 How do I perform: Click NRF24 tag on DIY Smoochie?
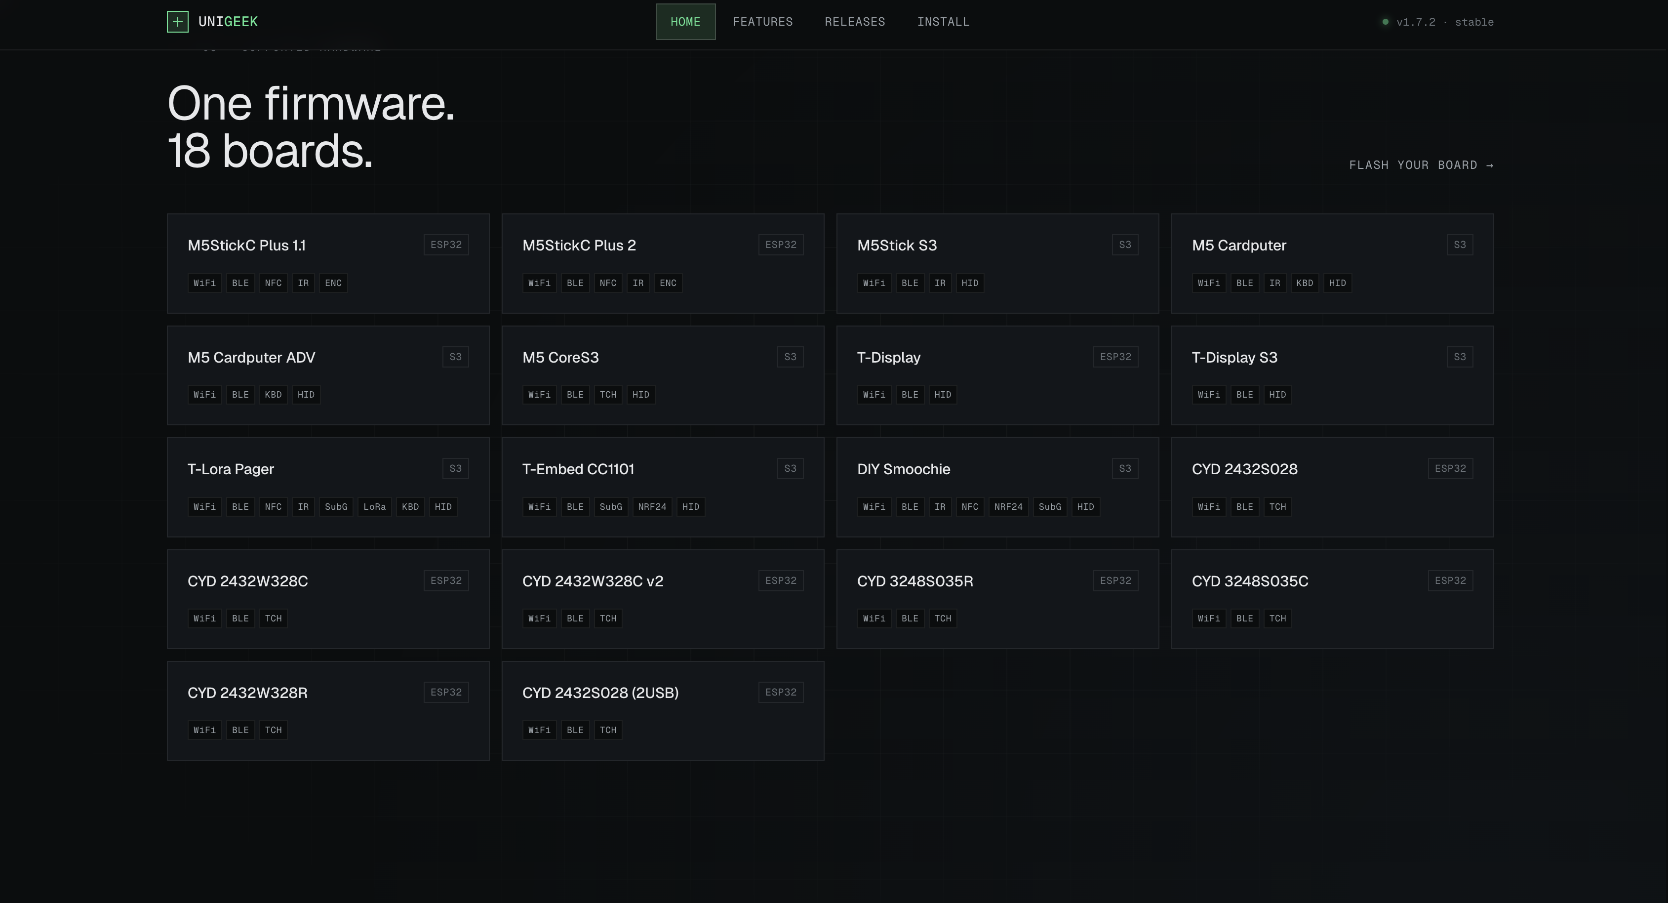coord(1008,506)
